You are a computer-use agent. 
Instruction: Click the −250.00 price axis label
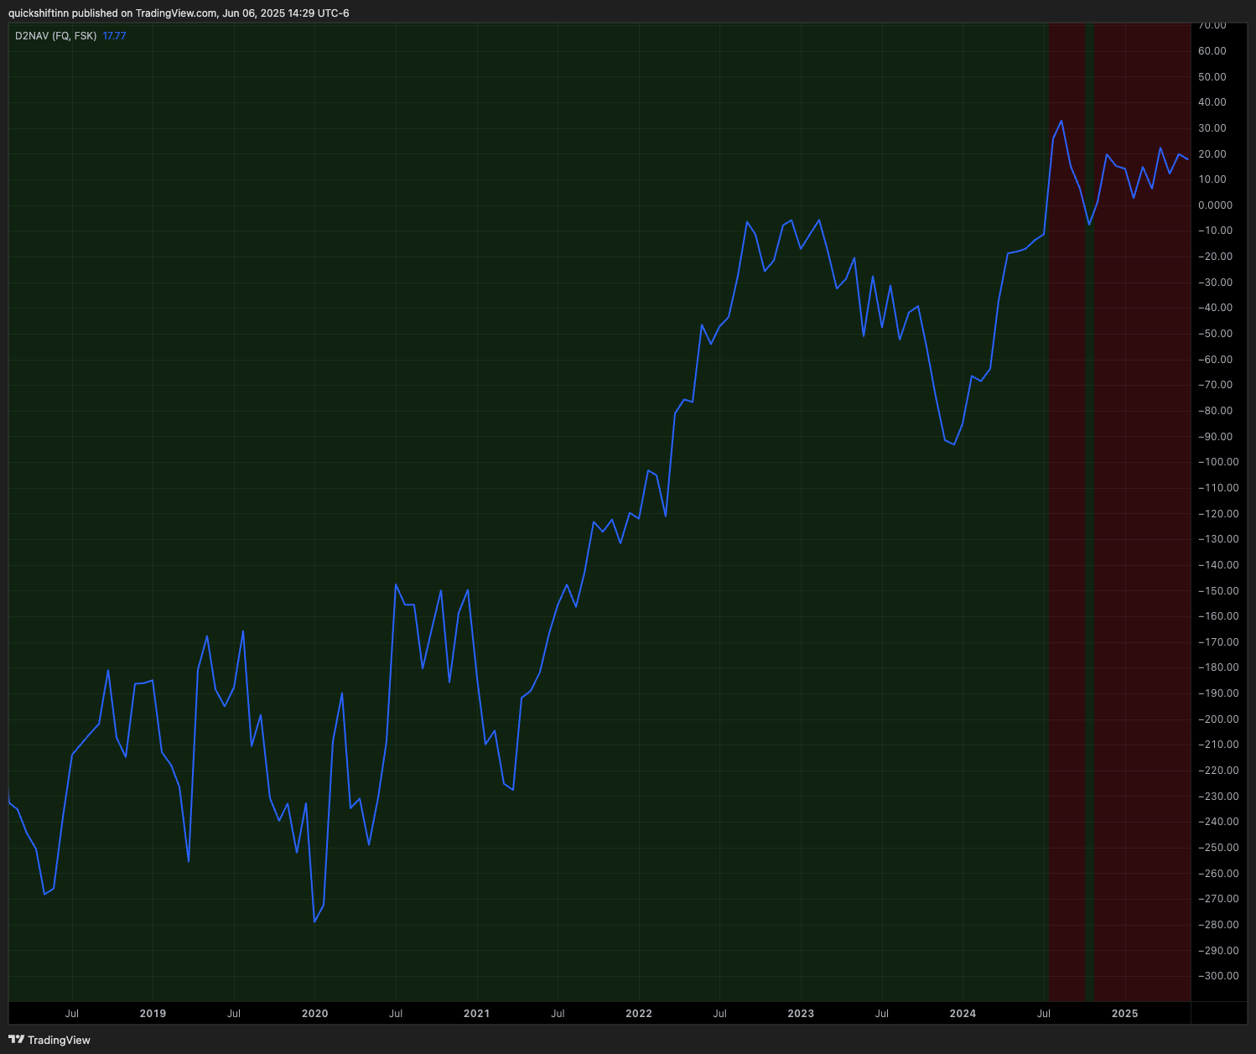point(1218,847)
